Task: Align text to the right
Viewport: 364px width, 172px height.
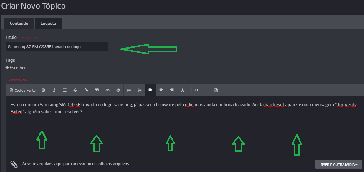Action: pos(172,90)
